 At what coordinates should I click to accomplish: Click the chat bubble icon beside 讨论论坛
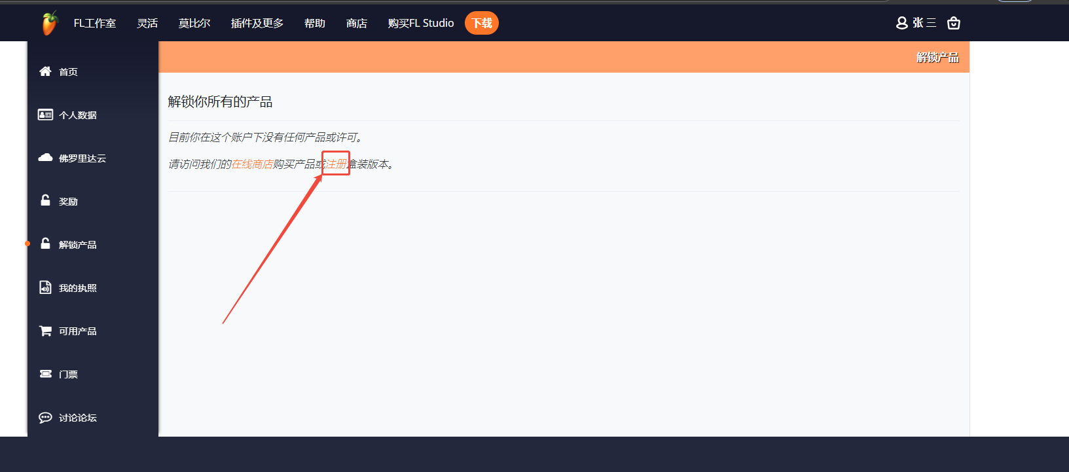(45, 417)
